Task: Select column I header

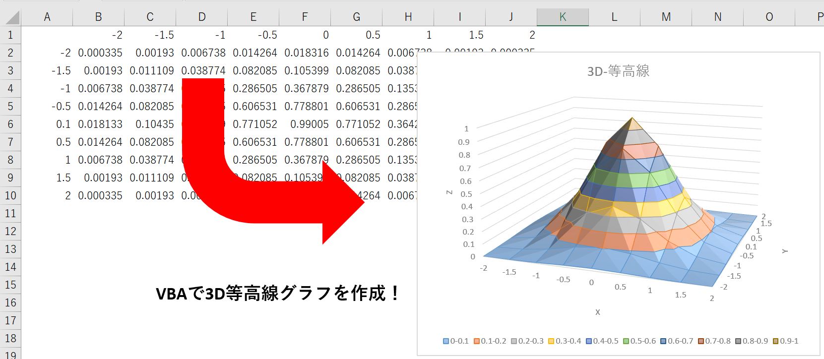Action: 460,17
